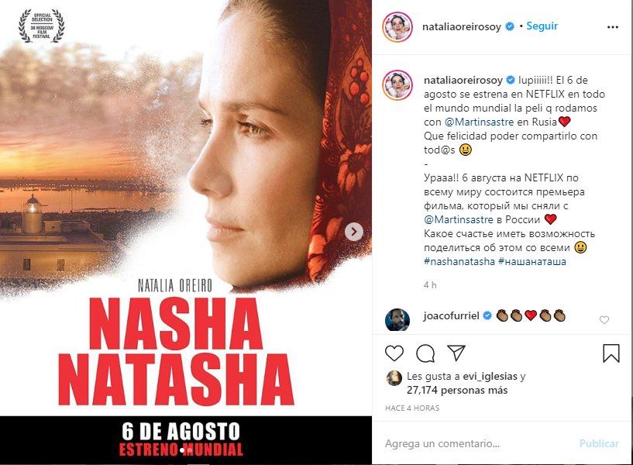Click the Publicar button

(599, 443)
